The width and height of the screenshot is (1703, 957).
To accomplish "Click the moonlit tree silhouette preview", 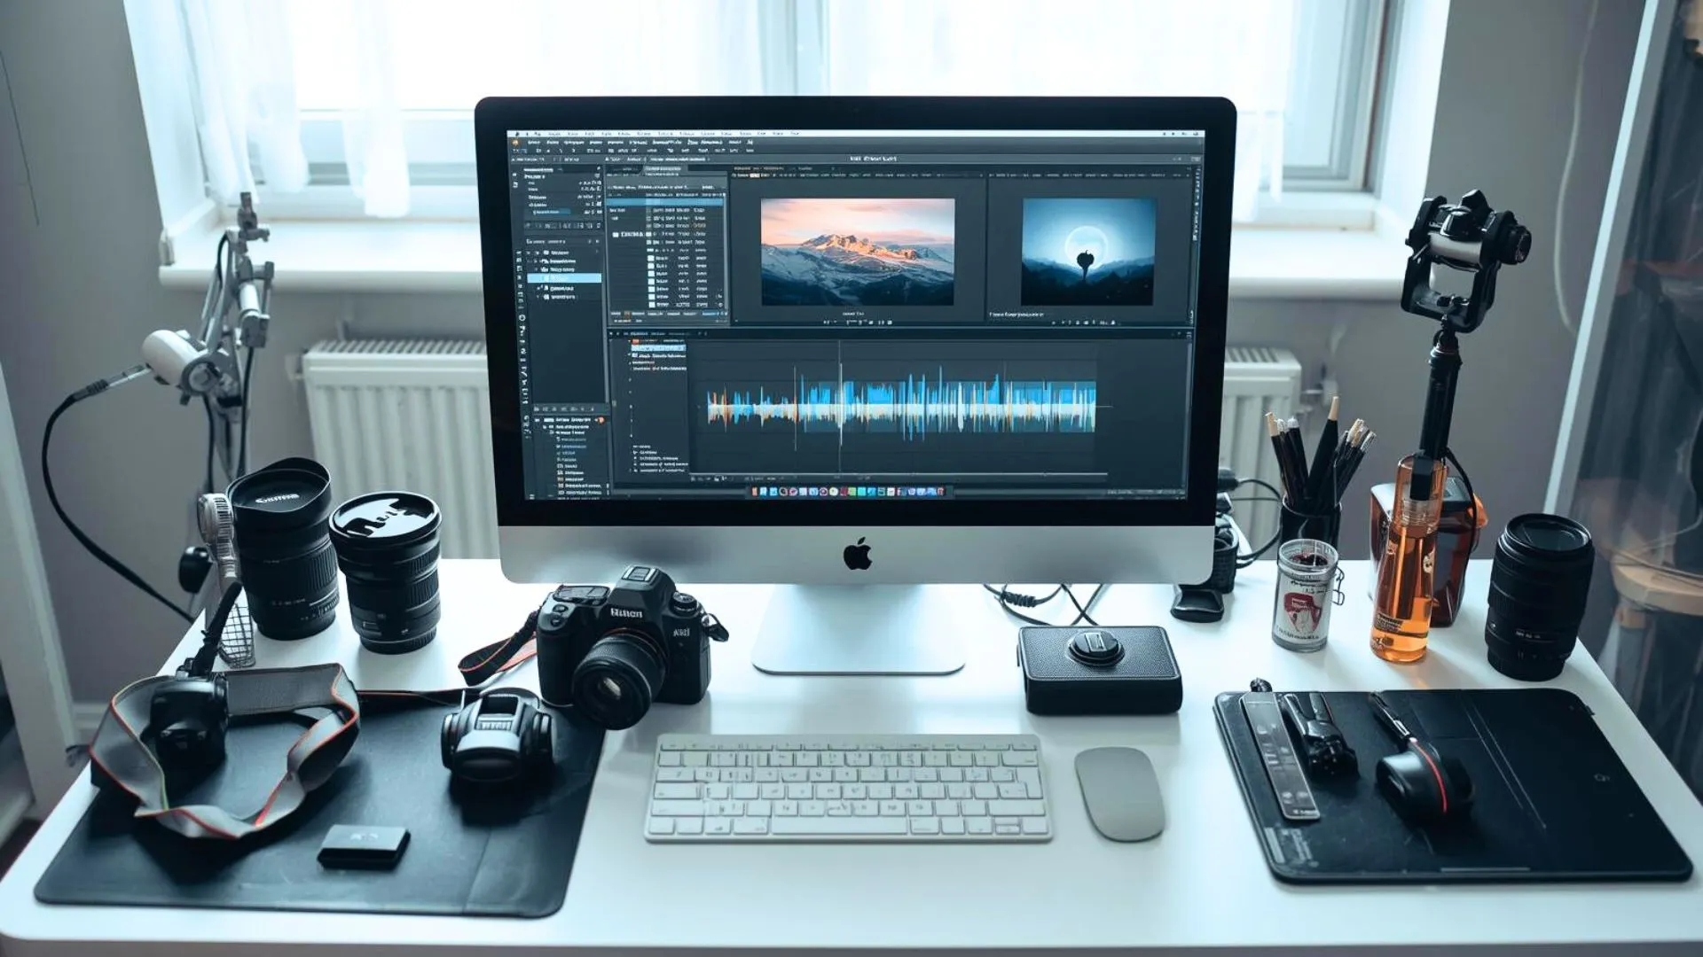I will click(x=1088, y=252).
